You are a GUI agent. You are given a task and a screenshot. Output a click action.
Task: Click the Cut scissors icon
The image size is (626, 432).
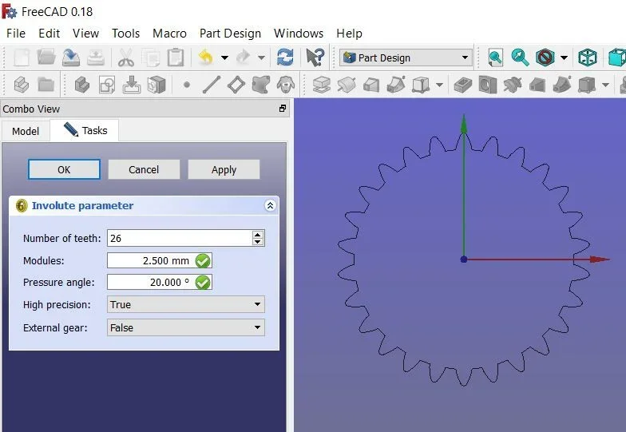[126, 57]
